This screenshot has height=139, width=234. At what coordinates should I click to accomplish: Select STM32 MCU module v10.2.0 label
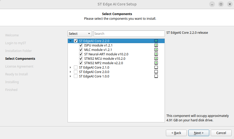pos(105,58)
